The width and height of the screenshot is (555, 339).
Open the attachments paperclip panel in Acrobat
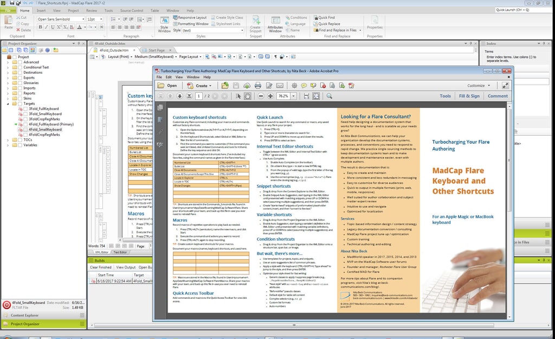coord(160,132)
